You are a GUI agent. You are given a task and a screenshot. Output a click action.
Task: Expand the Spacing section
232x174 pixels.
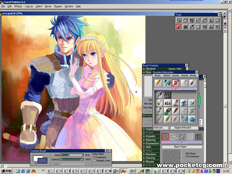coord(144,140)
